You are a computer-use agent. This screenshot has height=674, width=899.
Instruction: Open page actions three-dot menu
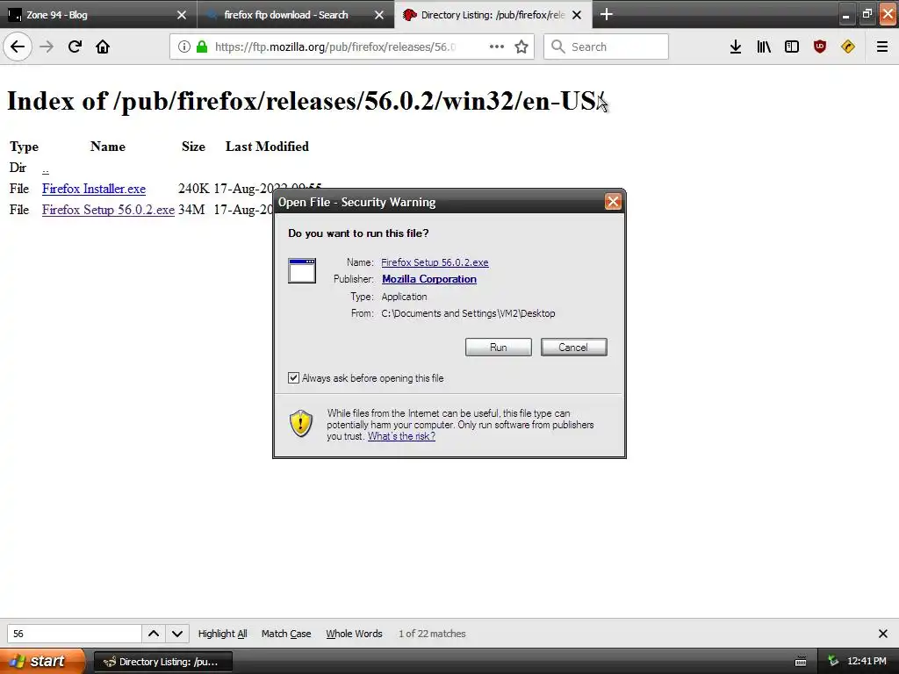click(x=497, y=47)
